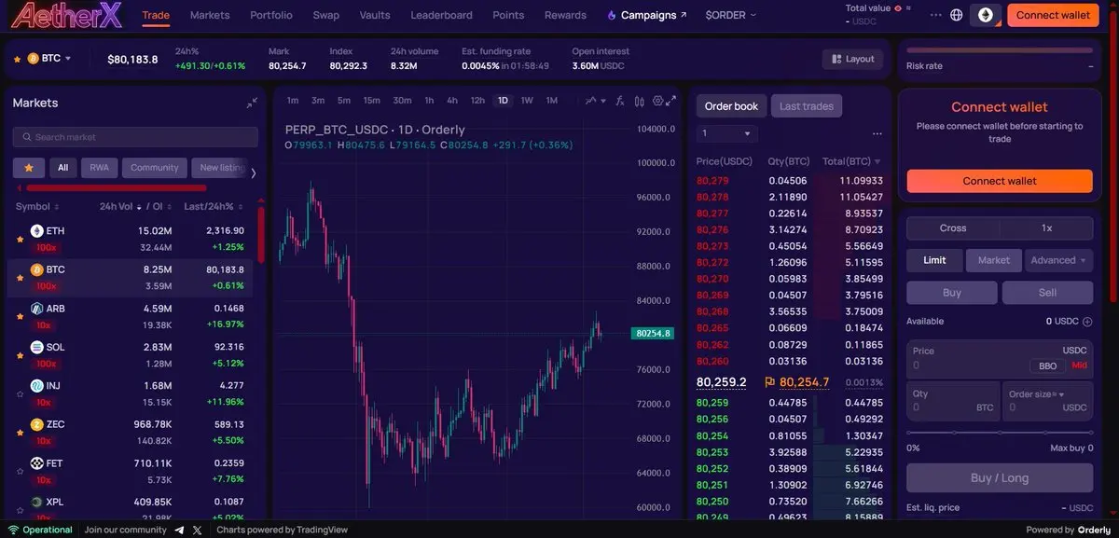Expand chart to fullscreen
The width and height of the screenshot is (1119, 538).
[671, 101]
